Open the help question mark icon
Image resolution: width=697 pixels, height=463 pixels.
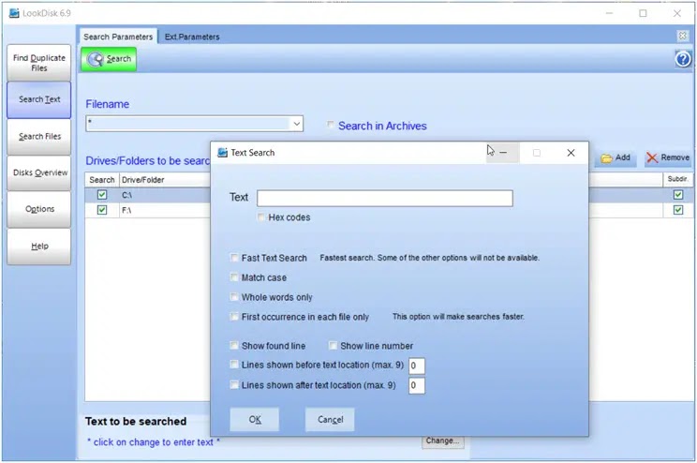(683, 59)
